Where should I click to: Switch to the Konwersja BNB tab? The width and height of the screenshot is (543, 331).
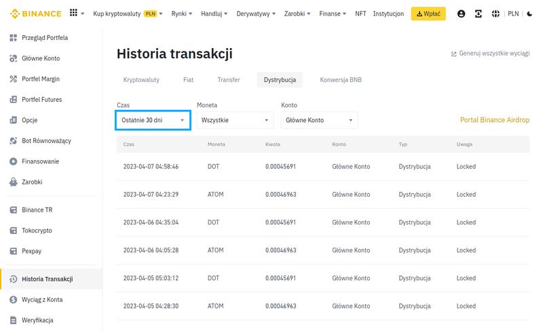(x=341, y=79)
